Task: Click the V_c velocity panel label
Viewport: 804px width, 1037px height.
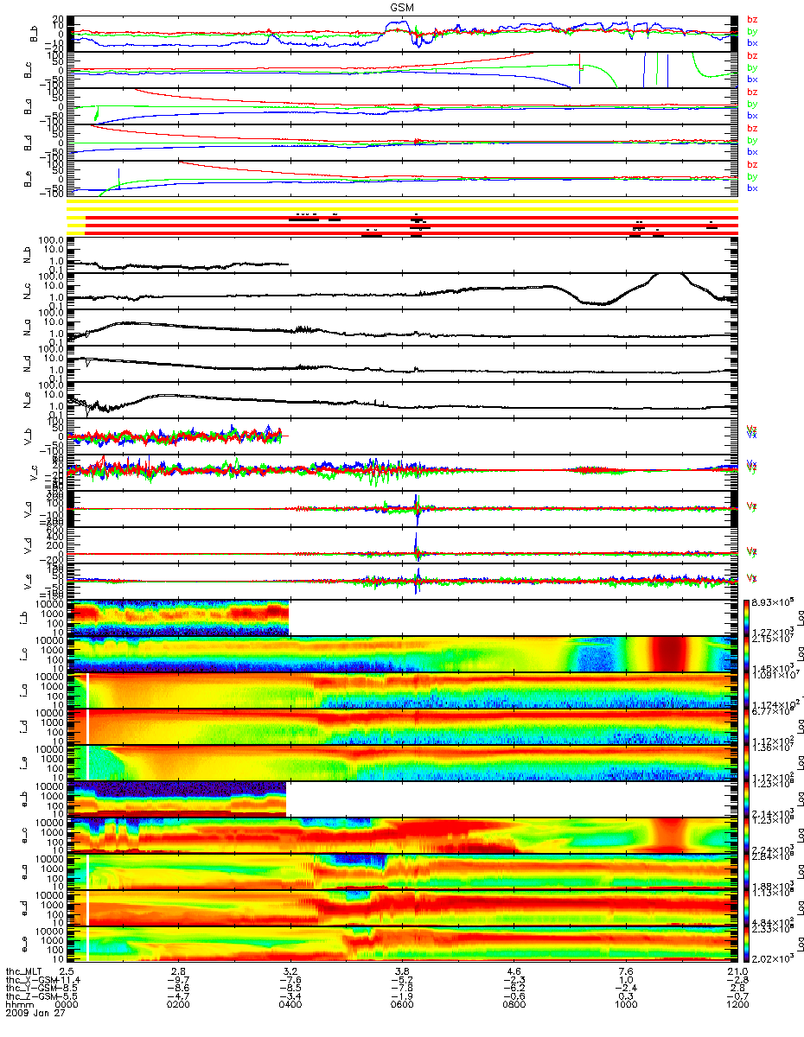Action: click(35, 474)
